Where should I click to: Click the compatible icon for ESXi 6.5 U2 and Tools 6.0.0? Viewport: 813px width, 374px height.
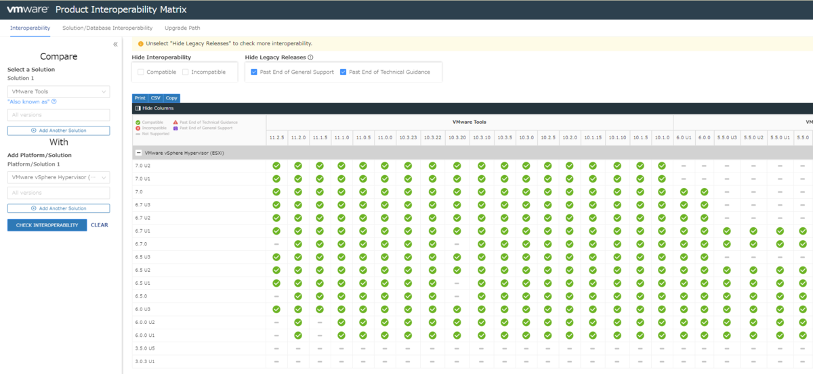(705, 270)
